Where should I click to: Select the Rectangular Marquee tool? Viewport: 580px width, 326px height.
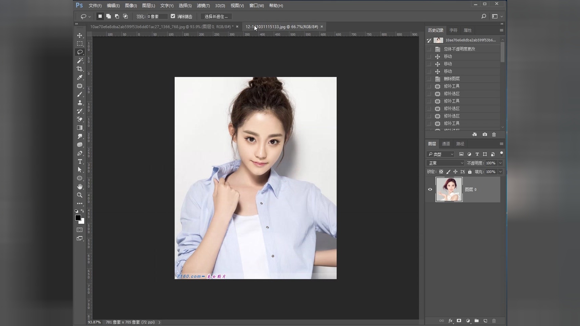80,44
